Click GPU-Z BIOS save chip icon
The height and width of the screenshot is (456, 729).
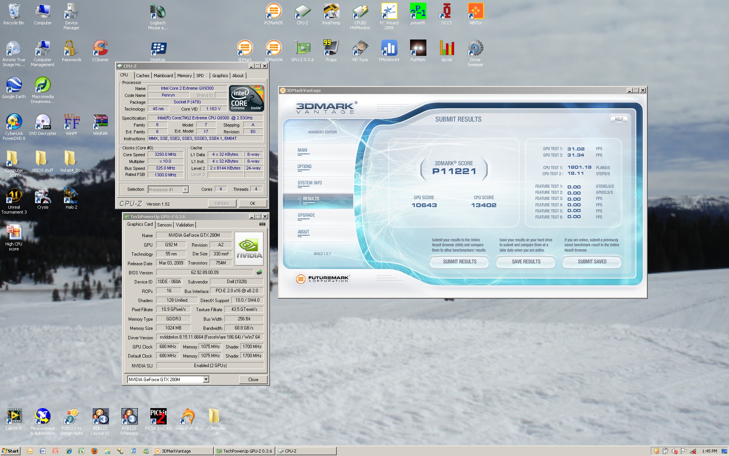(259, 272)
